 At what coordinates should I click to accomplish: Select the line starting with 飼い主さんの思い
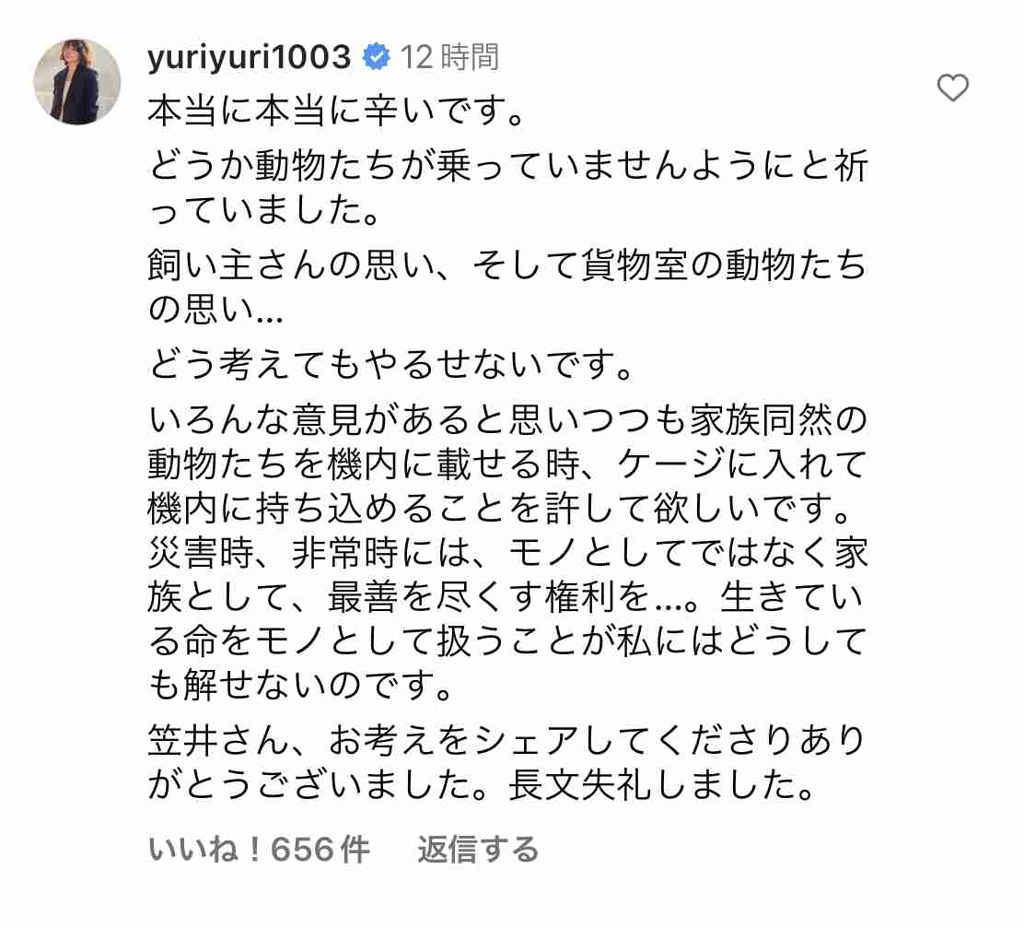[507, 266]
